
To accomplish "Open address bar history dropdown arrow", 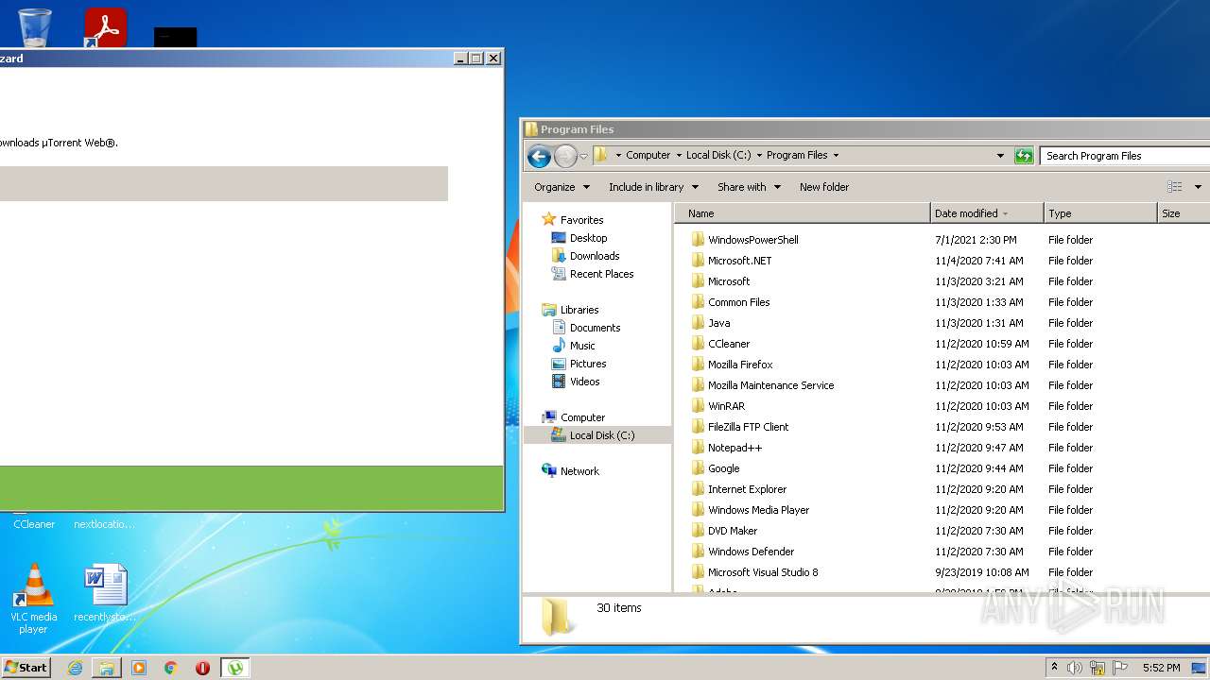I will [x=1000, y=156].
